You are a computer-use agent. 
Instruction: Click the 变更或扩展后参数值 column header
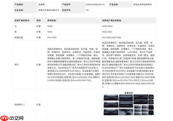[x=112, y=20]
